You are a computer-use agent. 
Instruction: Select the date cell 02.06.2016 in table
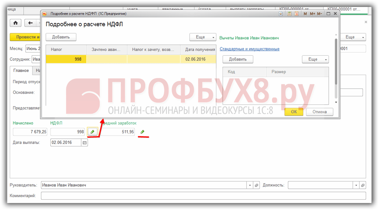pyautogui.click(x=198, y=59)
